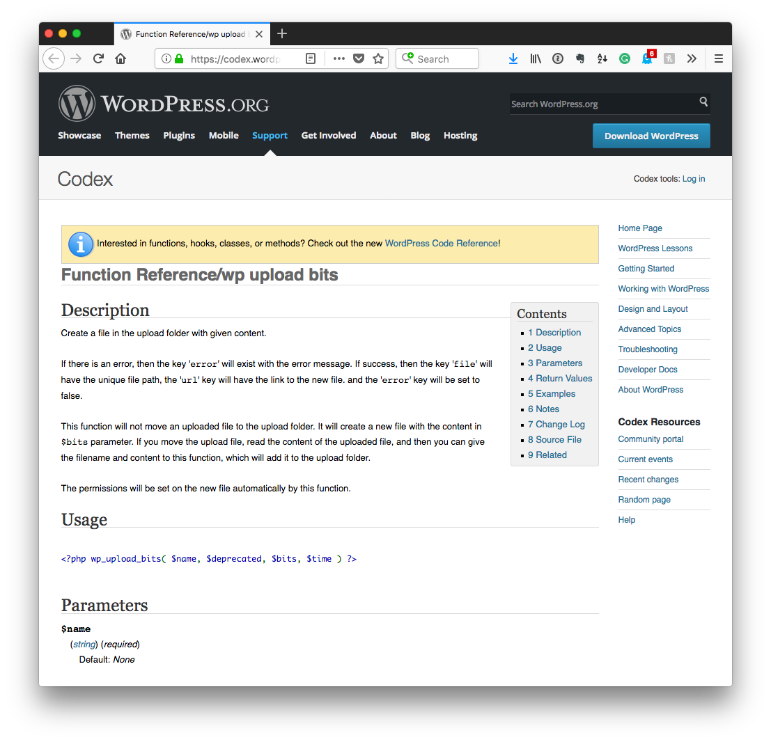Save the page to Pocket
771x742 pixels.
[x=358, y=58]
